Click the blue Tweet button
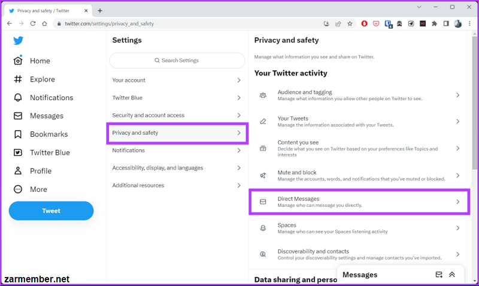479x286 pixels. point(51,211)
